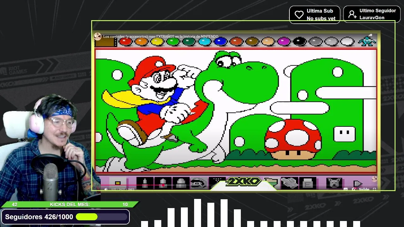404x227 pixels.
Task: Click the 6:02 / 24:31 time display
Action: (x=118, y=189)
